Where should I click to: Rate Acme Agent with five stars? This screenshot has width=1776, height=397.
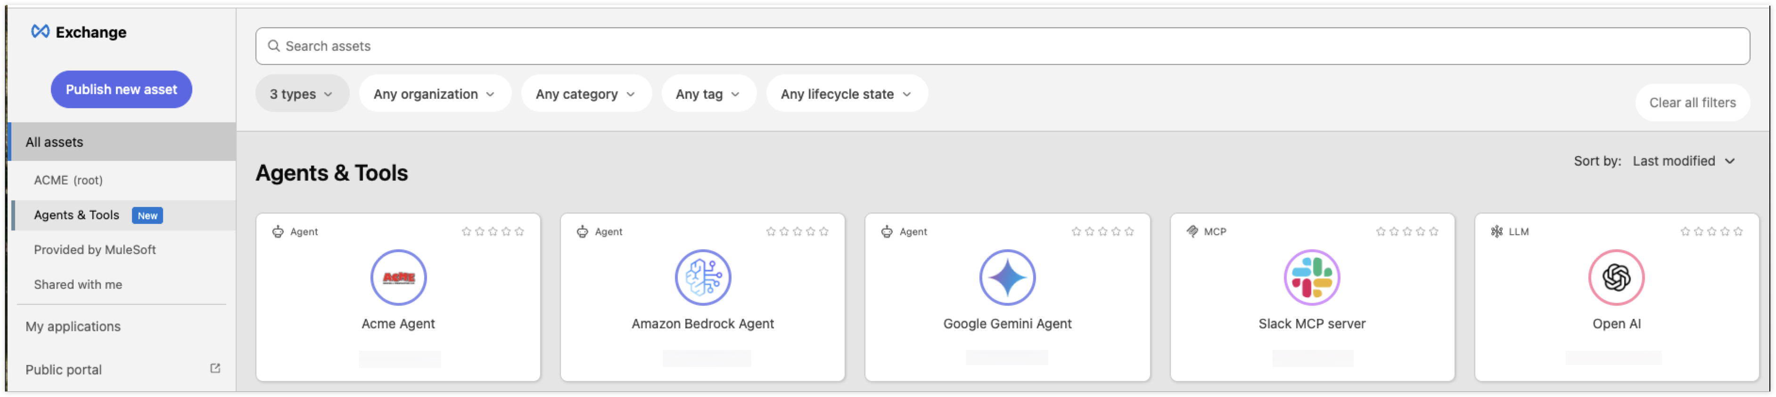[x=519, y=232]
